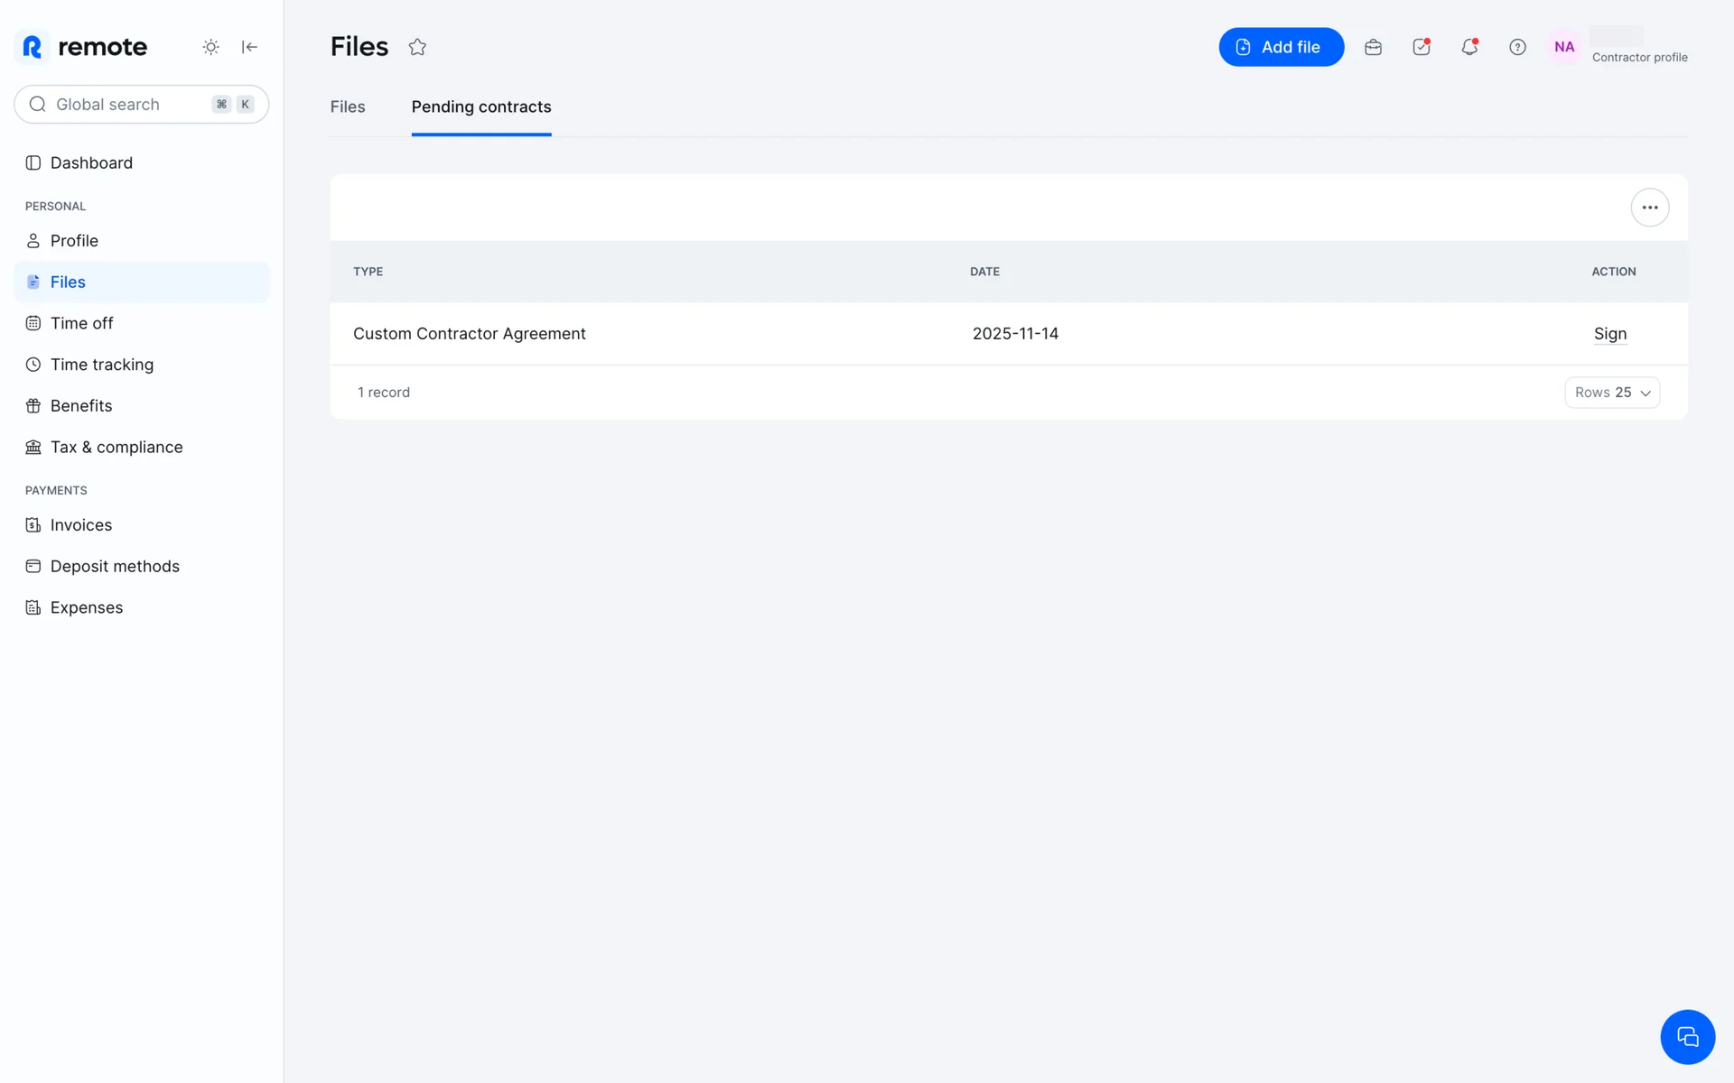This screenshot has height=1083, width=1734.
Task: Open the tasks checklist icon
Action: point(1422,47)
